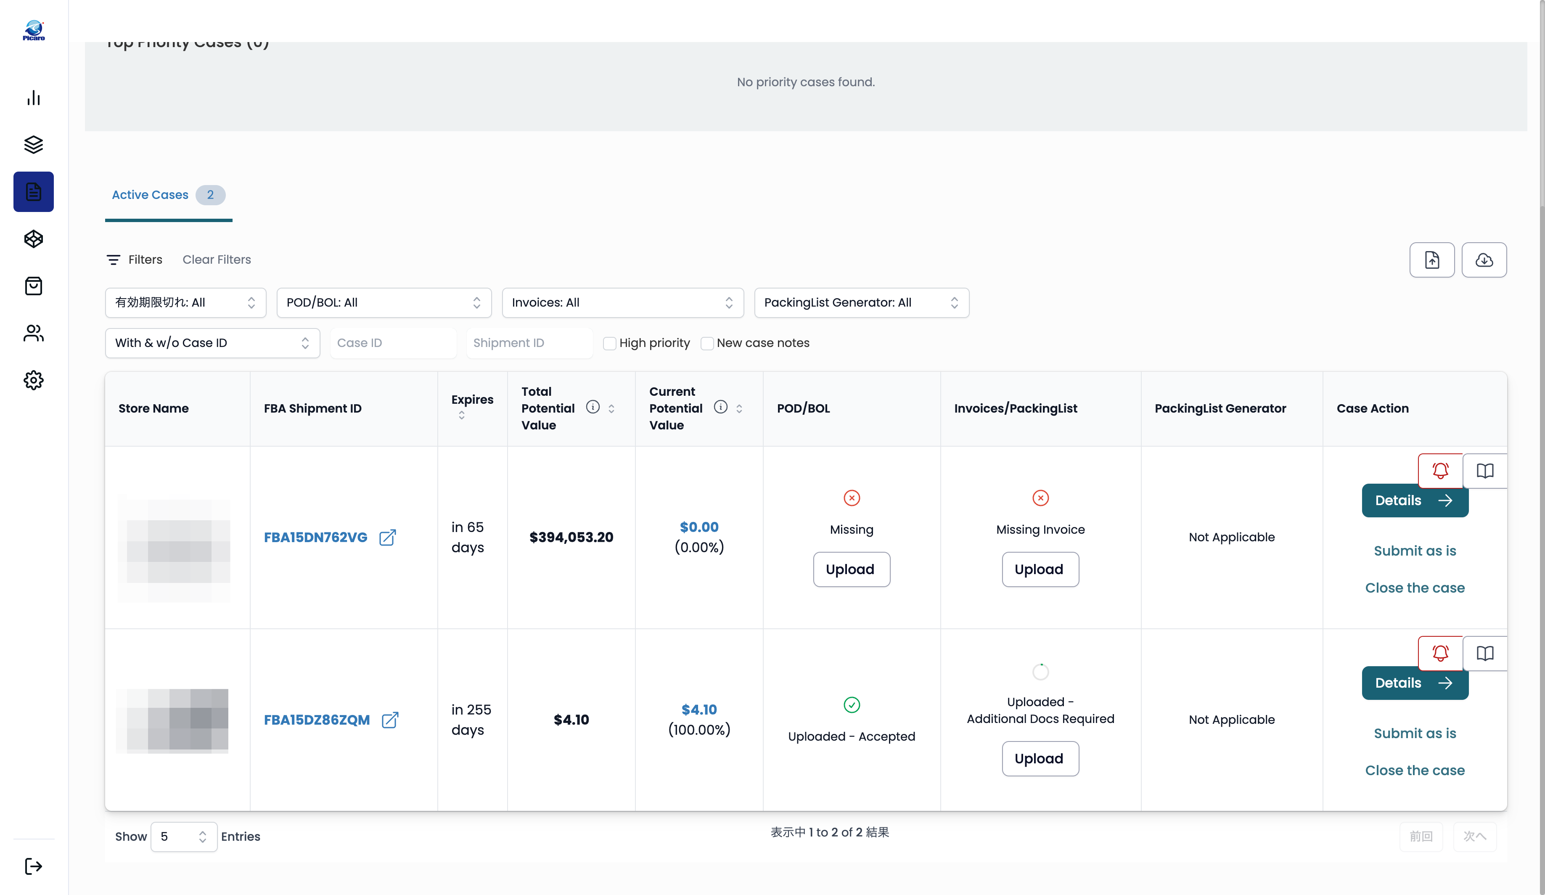Click the book notes icon for FBA15DN762VG
This screenshot has width=1545, height=895.
pos(1485,471)
